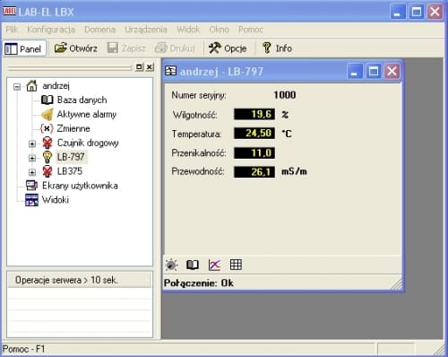448x357 pixels.
Task: Click the LB-797 light bulb icon
Action: (x=47, y=157)
